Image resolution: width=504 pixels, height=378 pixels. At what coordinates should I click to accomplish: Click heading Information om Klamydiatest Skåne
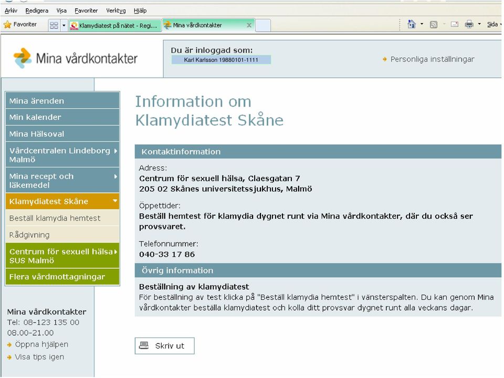[209, 111]
